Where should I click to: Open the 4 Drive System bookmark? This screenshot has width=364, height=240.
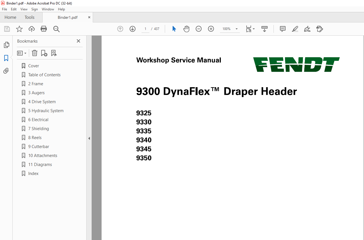tap(42, 102)
